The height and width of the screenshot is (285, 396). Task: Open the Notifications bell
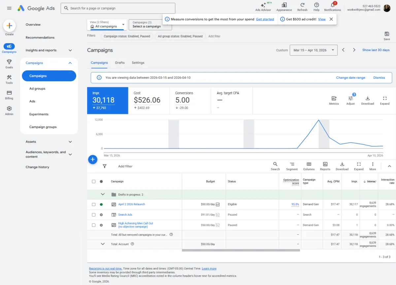coord(332,5)
